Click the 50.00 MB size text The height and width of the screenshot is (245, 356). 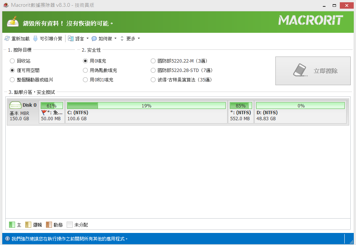pyautogui.click(x=51, y=118)
